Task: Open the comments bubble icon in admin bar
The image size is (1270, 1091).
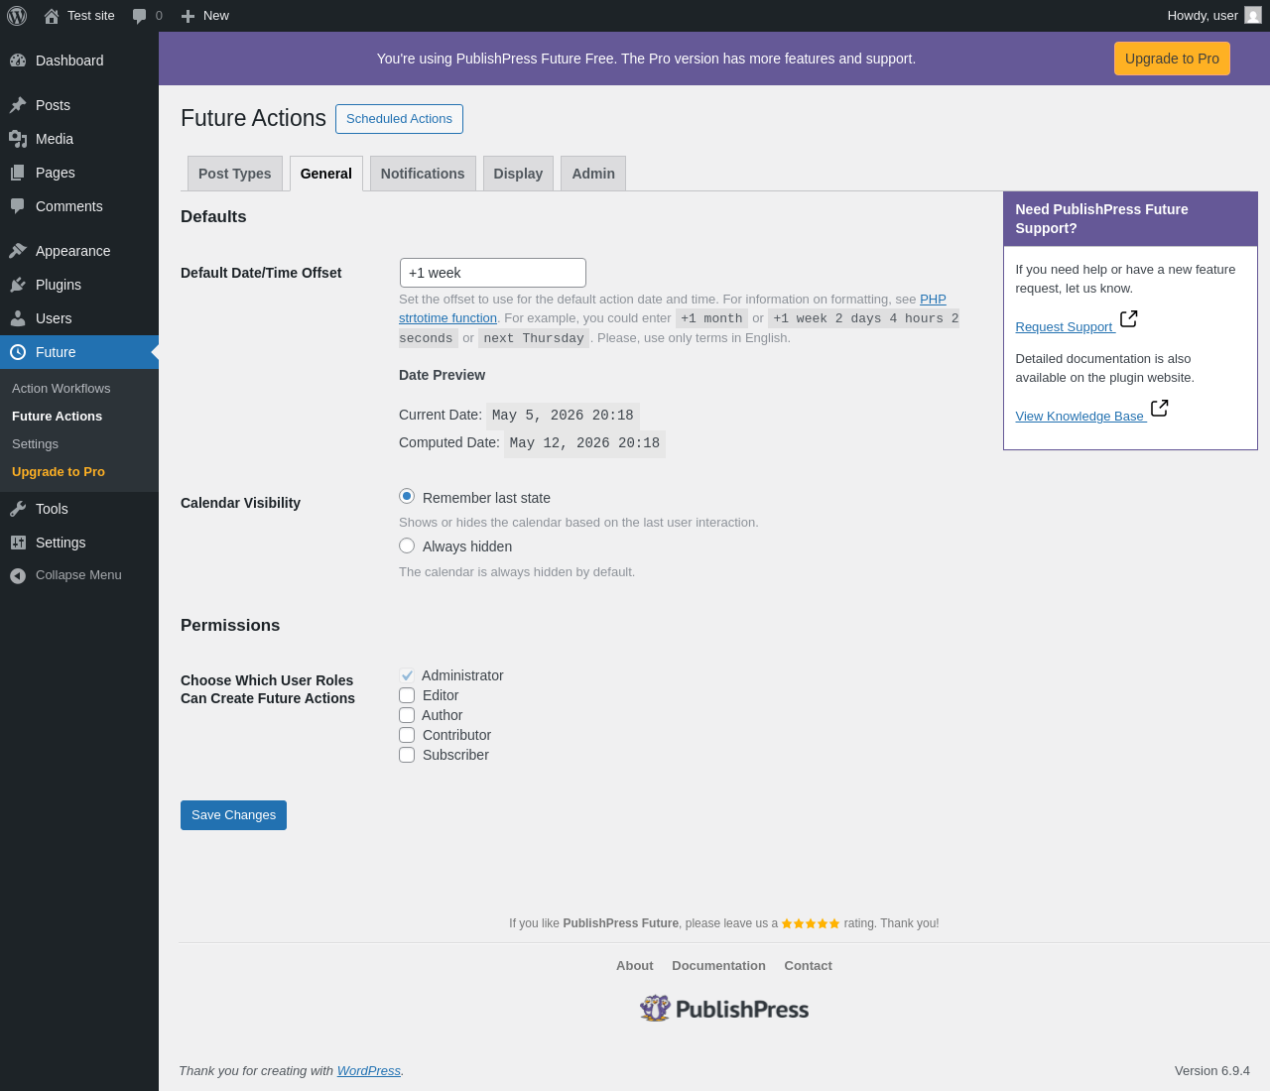Action: (x=140, y=16)
